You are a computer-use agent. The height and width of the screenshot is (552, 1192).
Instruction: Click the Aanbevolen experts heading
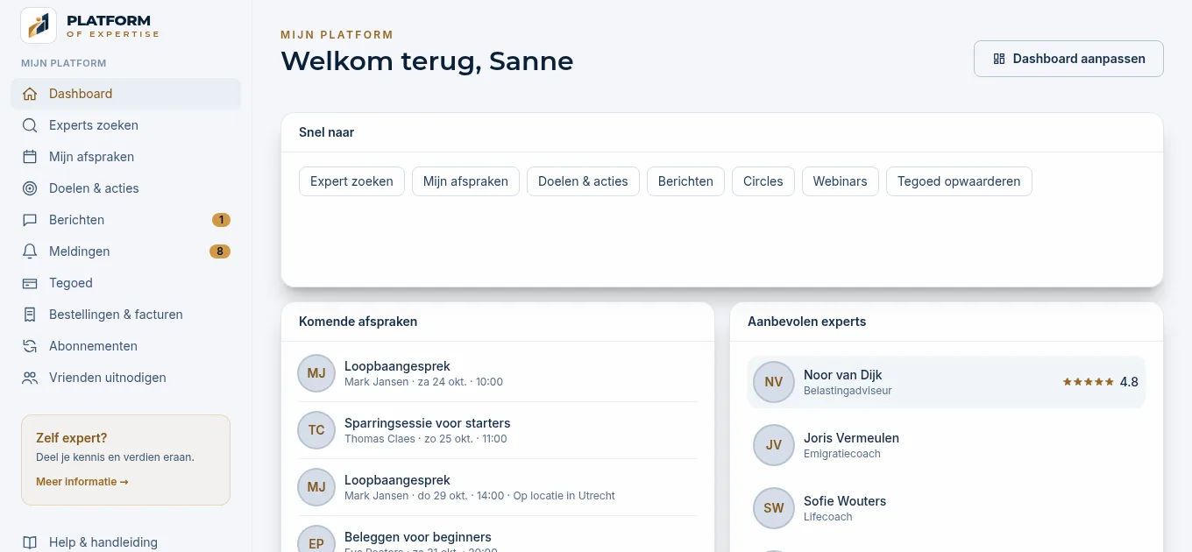(x=806, y=322)
